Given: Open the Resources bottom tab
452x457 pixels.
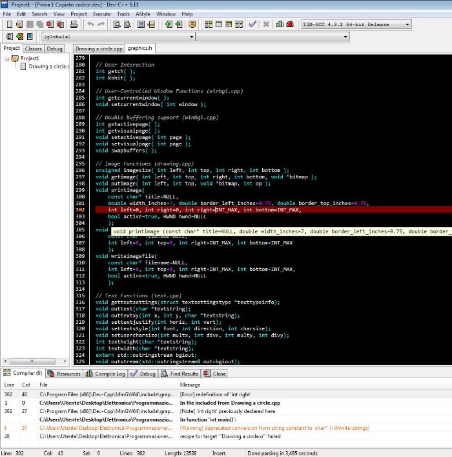Looking at the screenshot, I should [x=65, y=374].
